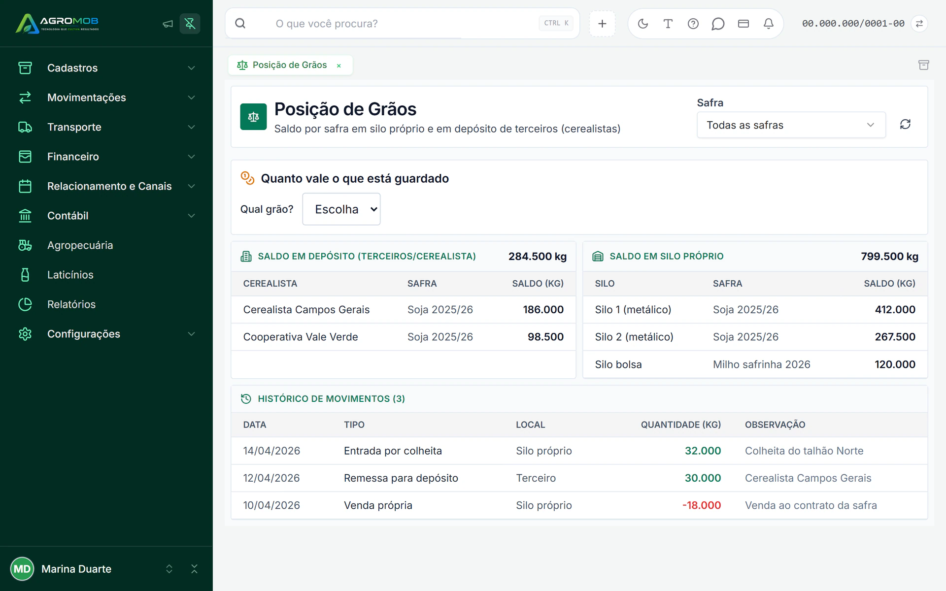Click the green scale icon beside title
This screenshot has height=591, width=946.
tap(253, 117)
